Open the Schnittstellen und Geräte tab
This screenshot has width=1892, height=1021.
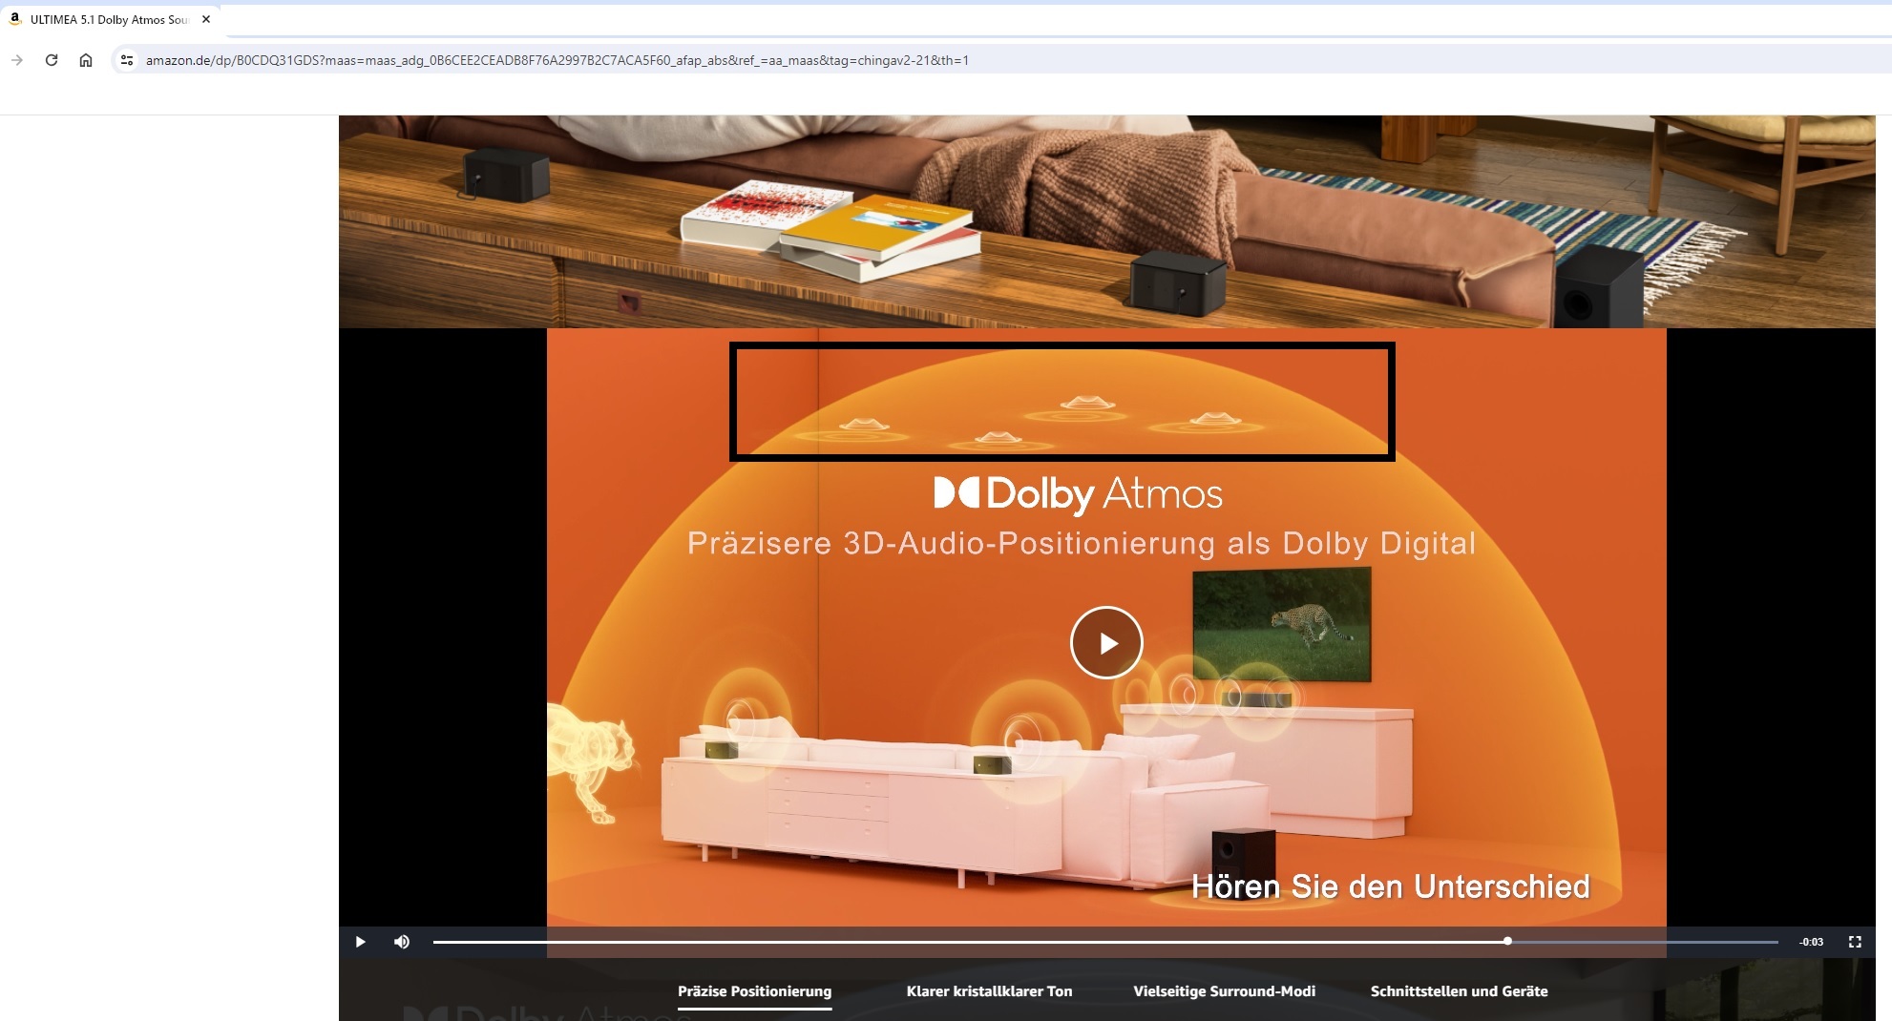[x=1459, y=991]
